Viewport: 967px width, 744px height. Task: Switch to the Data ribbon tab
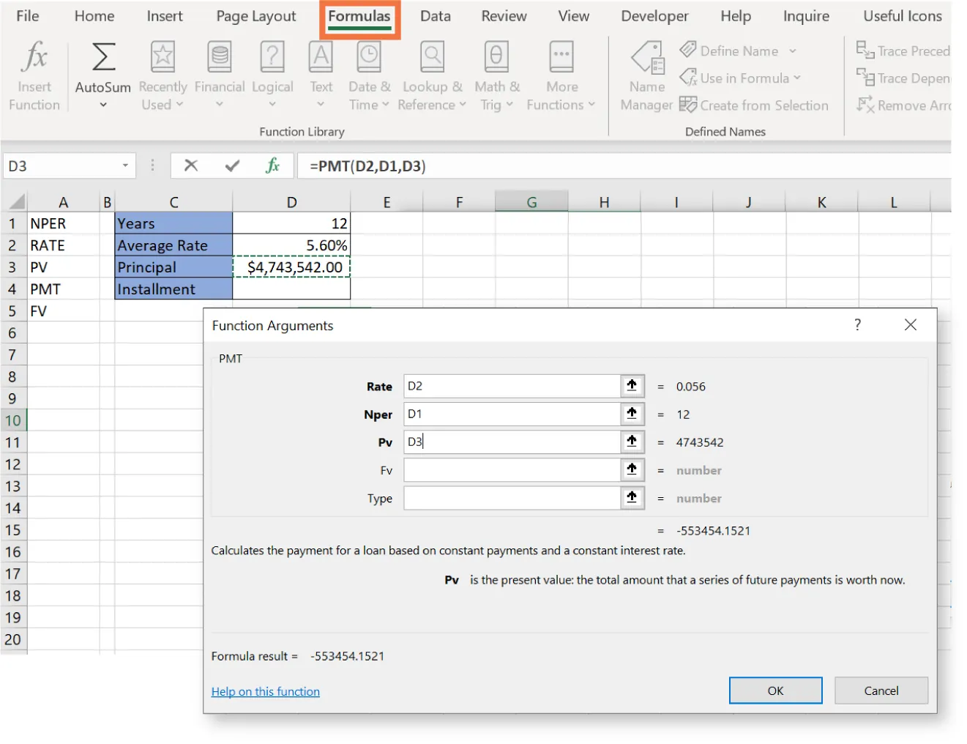(x=435, y=15)
